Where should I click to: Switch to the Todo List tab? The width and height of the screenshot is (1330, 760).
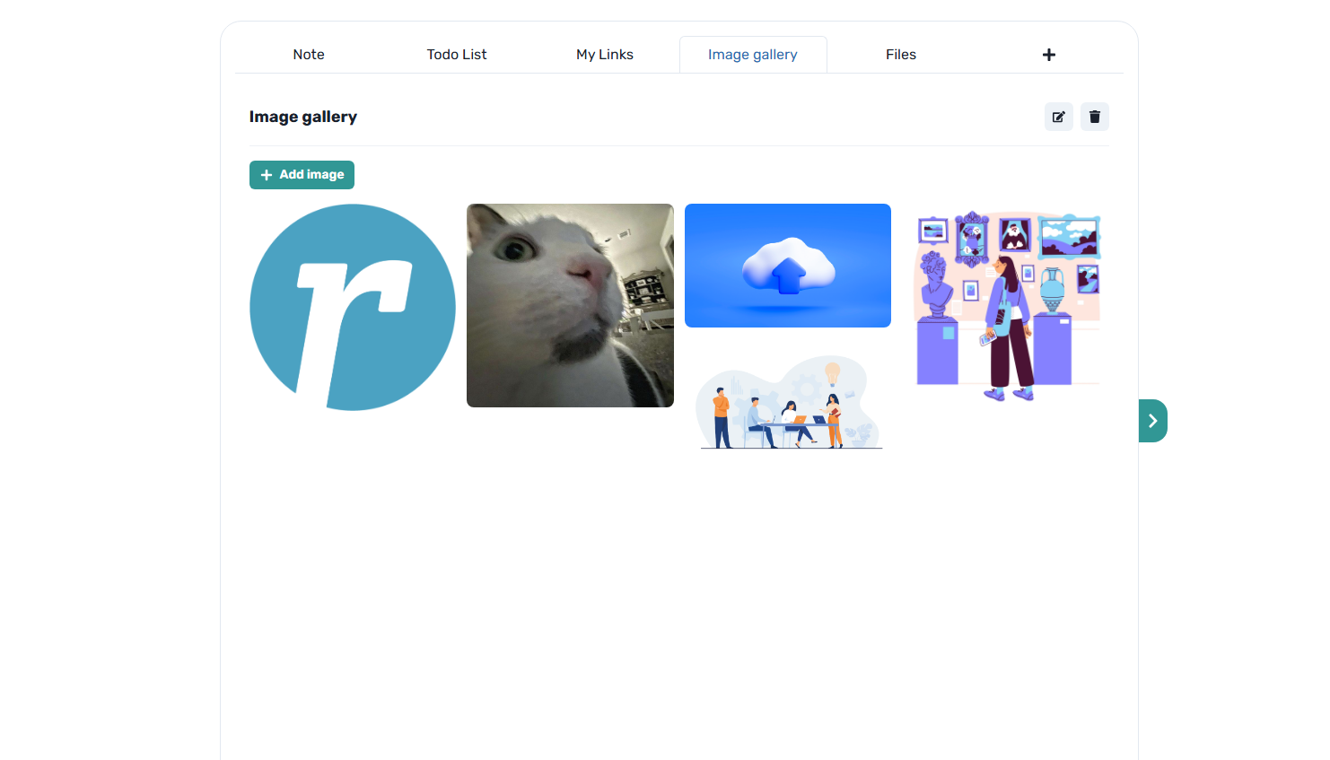[x=457, y=55]
